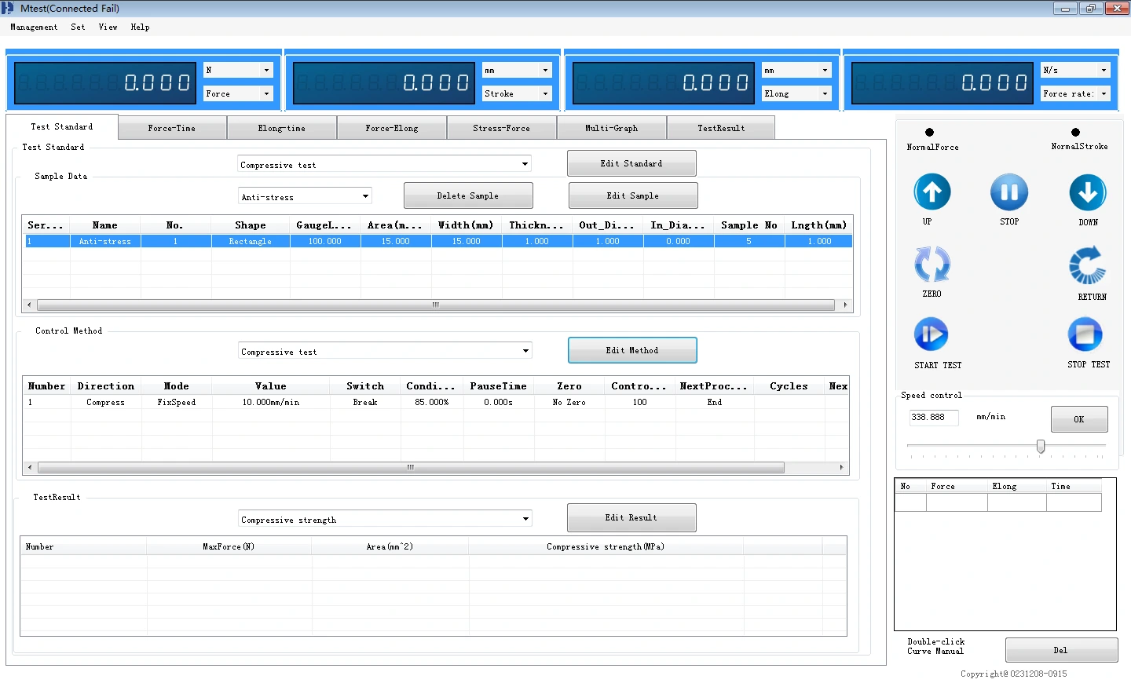Click the MaxForce(N) column header
This screenshot has width=1131, height=683.
click(x=229, y=546)
